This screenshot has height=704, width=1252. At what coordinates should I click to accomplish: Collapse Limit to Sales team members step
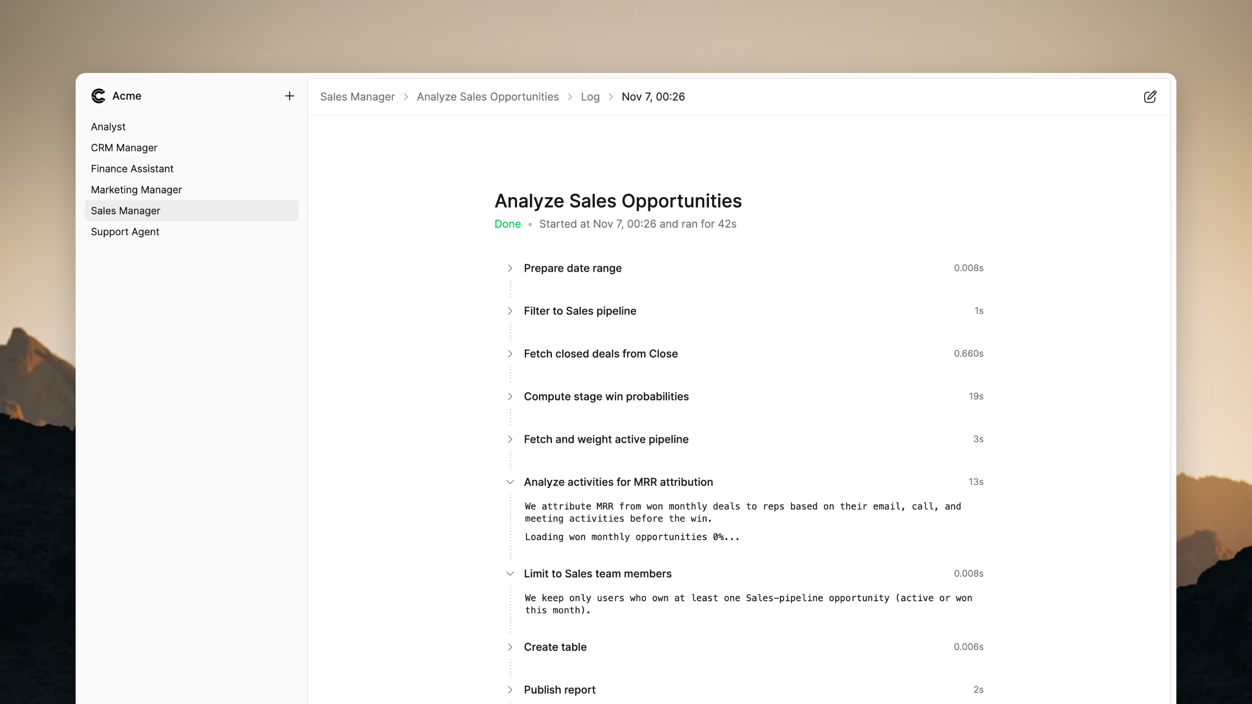(510, 574)
